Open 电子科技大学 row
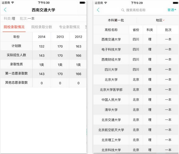Screen dimensions: 179x154 (x=136, y=49)
